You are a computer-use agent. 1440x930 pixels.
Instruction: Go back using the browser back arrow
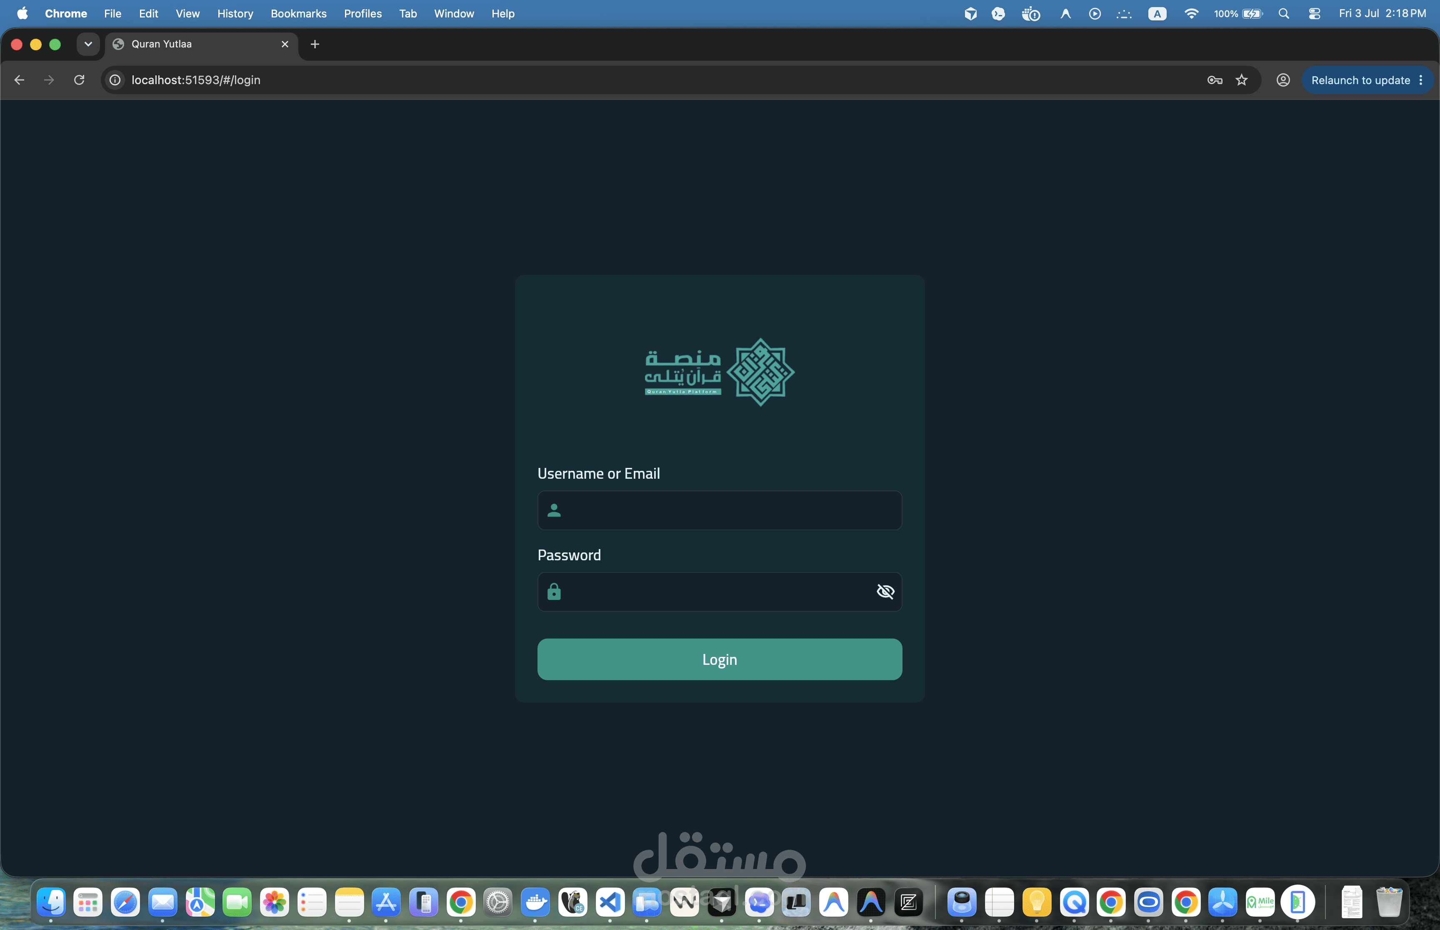tap(19, 80)
